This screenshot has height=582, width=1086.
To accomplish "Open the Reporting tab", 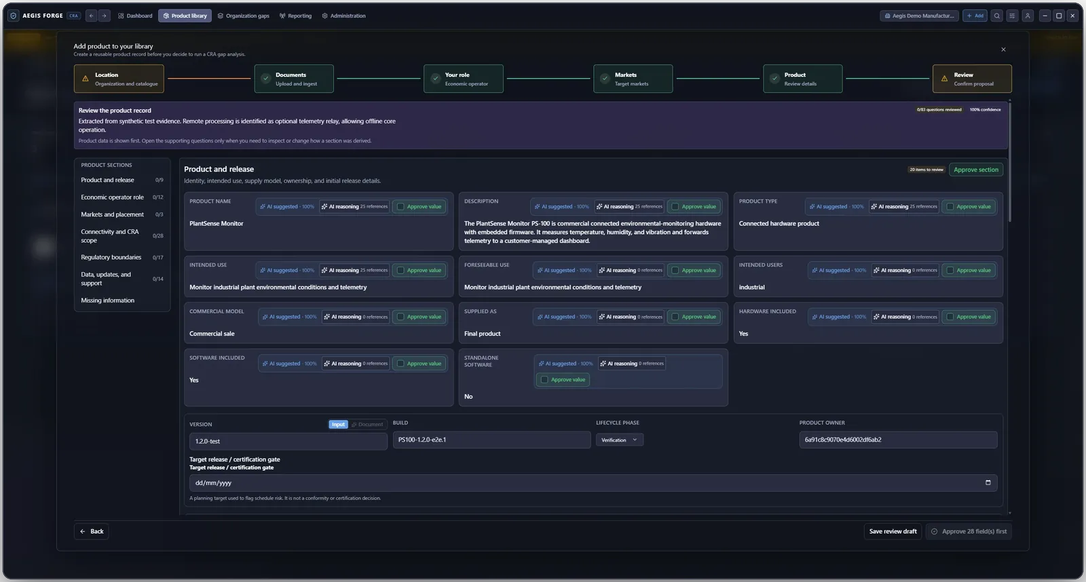I will click(x=296, y=16).
